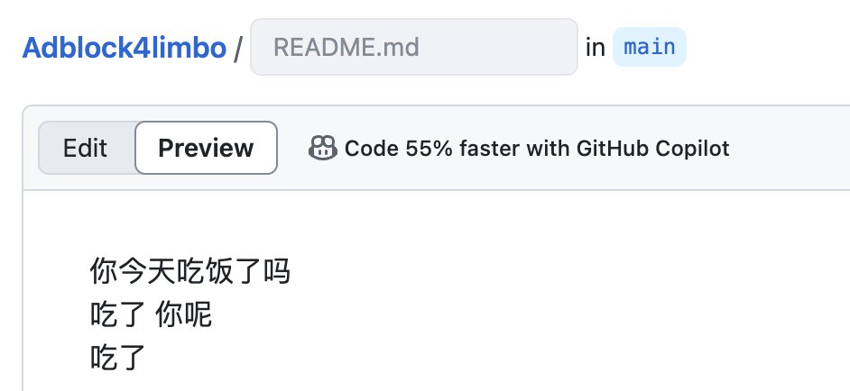Click the preview line 你今天吃饭了吗

click(190, 271)
